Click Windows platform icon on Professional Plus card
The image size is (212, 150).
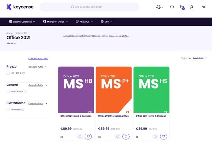(x=99, y=137)
